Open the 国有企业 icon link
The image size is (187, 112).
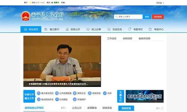[75, 93]
